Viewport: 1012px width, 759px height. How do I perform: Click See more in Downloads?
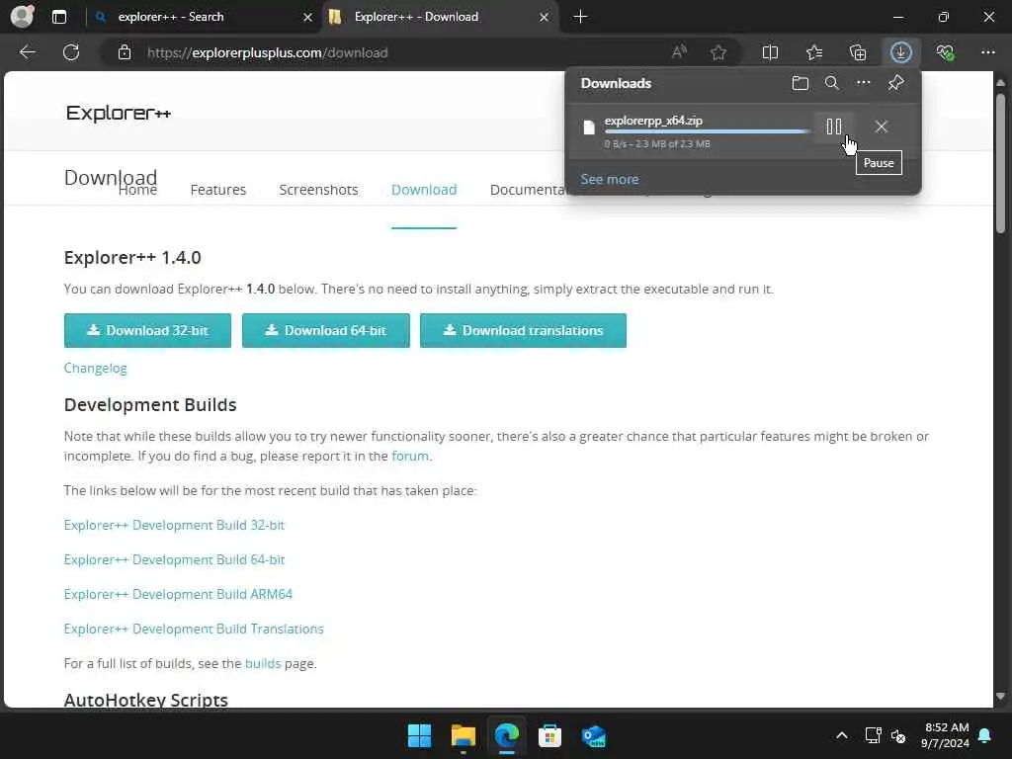[609, 180]
